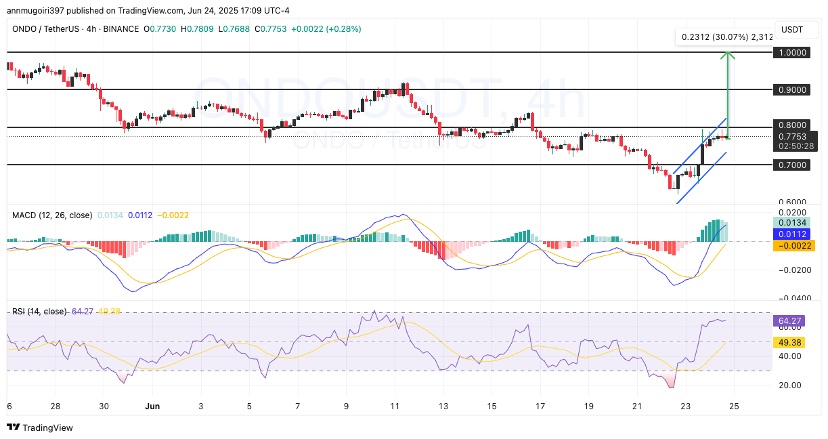Click date axis label 30
Screen dimensions: 828x439
(x=104, y=406)
